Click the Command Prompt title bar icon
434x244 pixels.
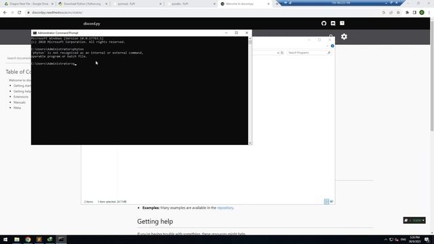[x=35, y=33]
